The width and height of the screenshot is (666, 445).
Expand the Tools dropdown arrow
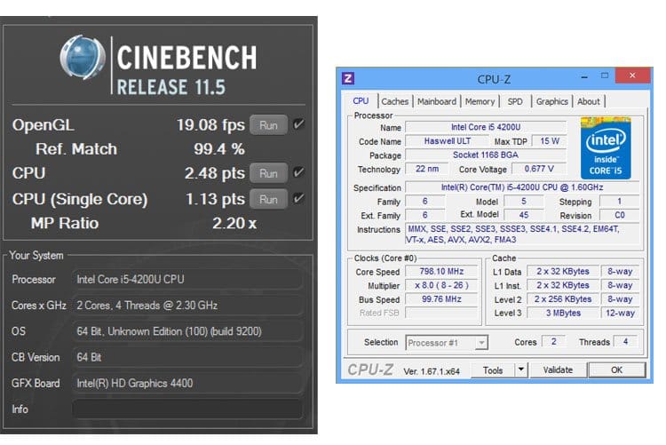[x=521, y=370]
